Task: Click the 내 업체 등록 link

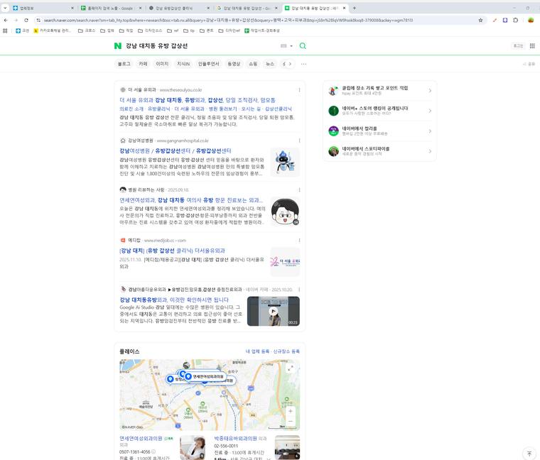Action: click(257, 351)
